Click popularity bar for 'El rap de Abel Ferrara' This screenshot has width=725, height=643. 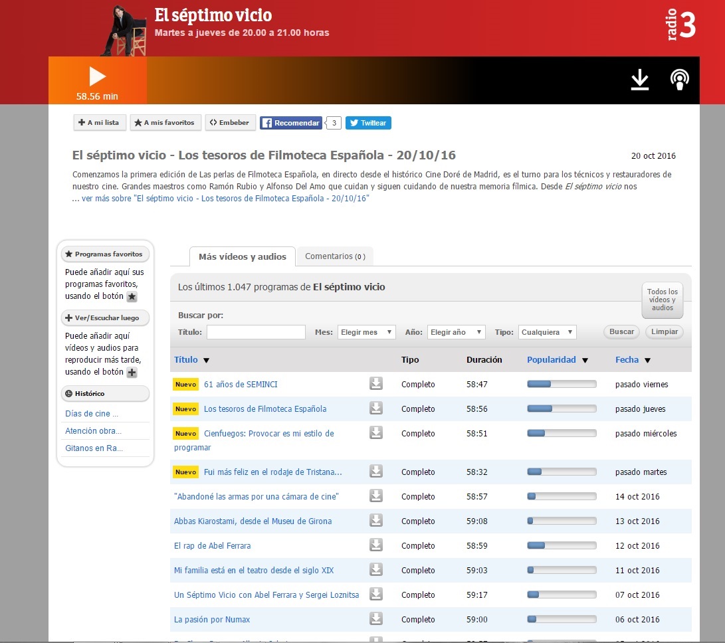(x=562, y=545)
